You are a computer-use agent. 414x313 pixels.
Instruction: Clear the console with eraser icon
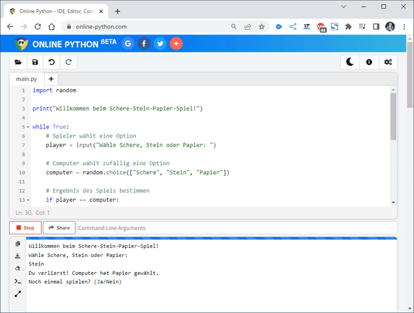pyautogui.click(x=17, y=269)
